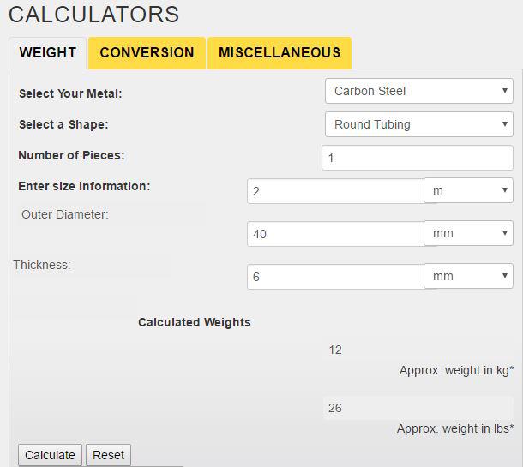Screen dimensions: 523x467
Task: Click the Outer Diameter value field
Action: pyautogui.click(x=334, y=234)
